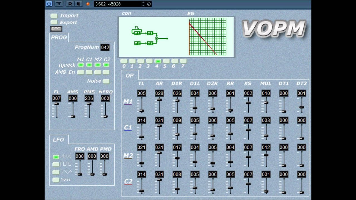The image size is (356, 200).
Task: Enable AMS-En for C2 operator
Action: pyautogui.click(x=106, y=72)
